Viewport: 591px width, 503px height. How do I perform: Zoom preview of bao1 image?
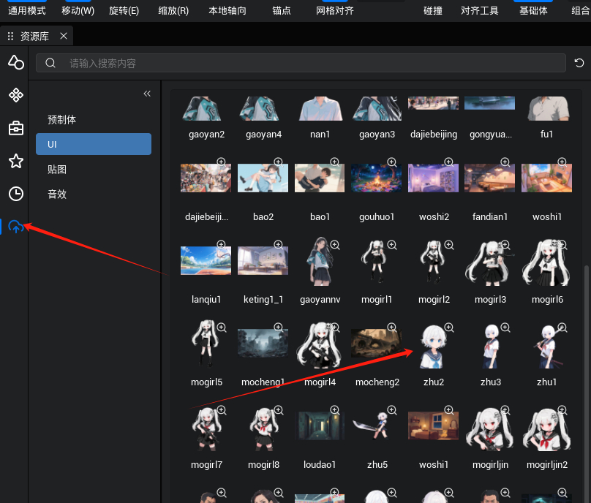(335, 162)
